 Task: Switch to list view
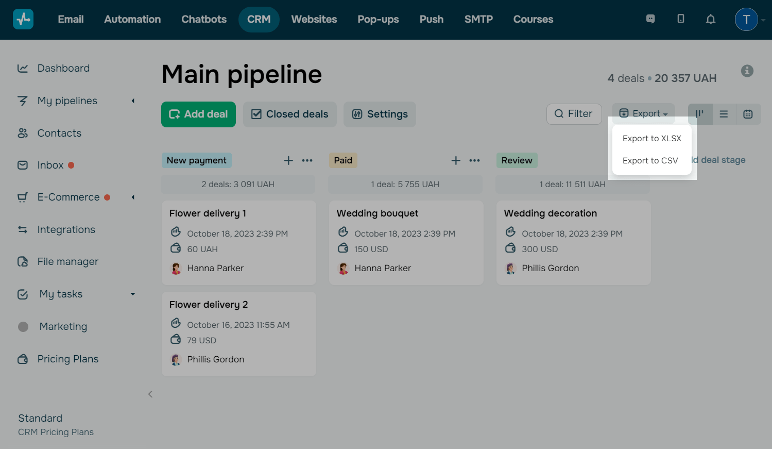[x=724, y=114]
